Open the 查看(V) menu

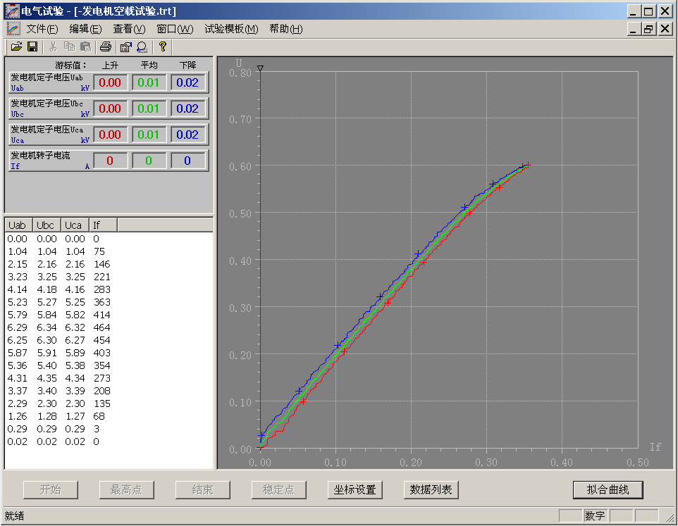coord(129,29)
